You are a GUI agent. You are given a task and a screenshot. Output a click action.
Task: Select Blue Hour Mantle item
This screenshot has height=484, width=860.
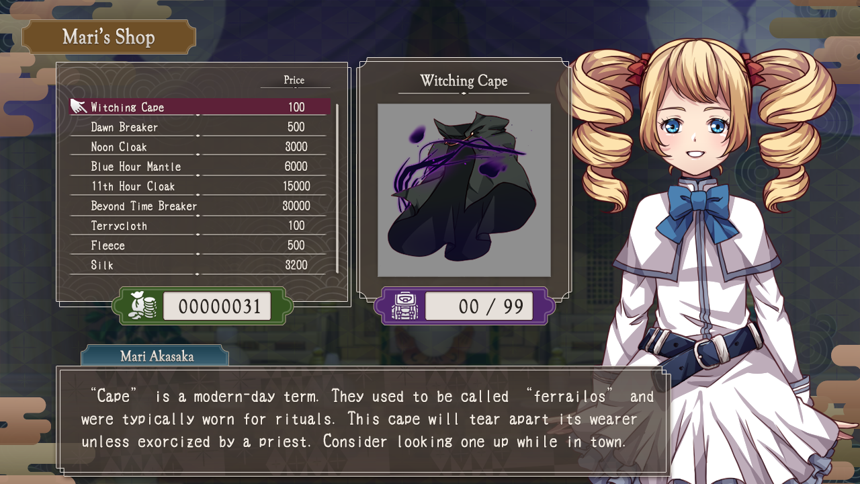point(200,166)
